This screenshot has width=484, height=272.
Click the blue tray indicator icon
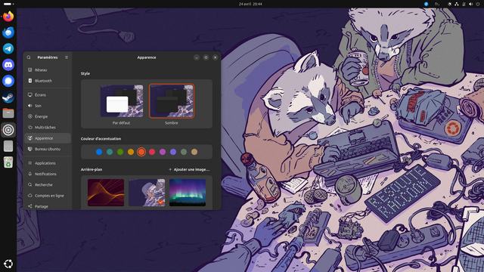(427, 4)
